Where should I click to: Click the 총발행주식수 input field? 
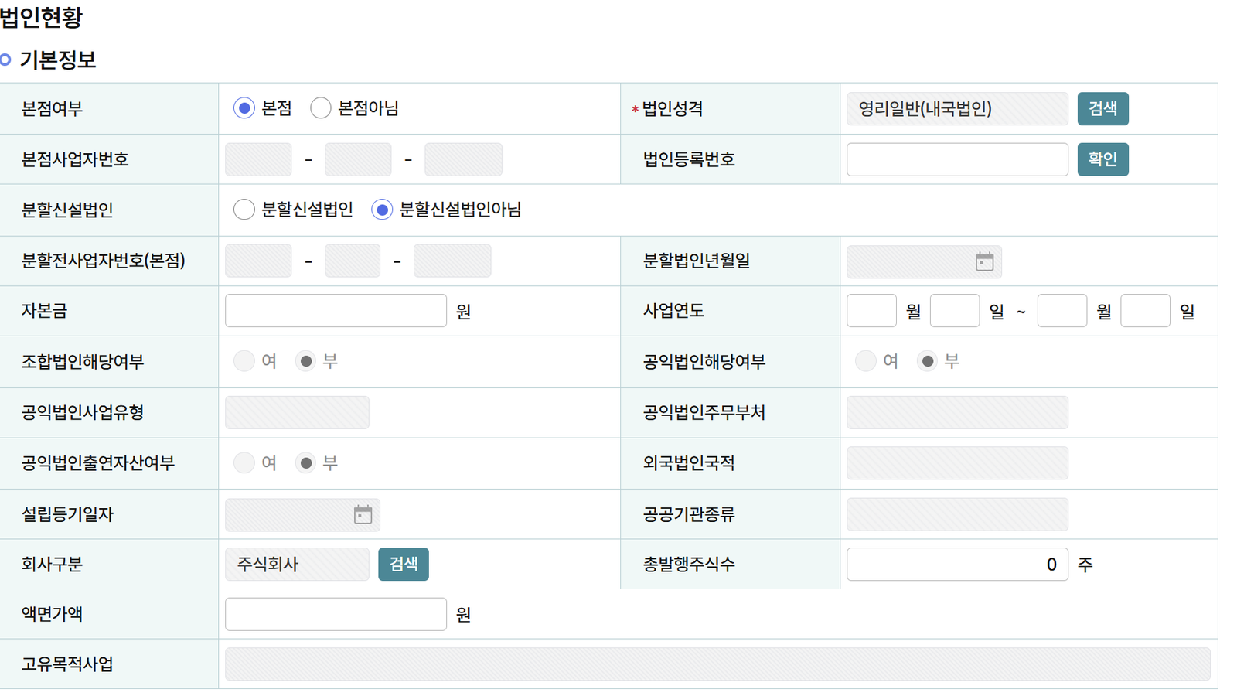pyautogui.click(x=957, y=565)
